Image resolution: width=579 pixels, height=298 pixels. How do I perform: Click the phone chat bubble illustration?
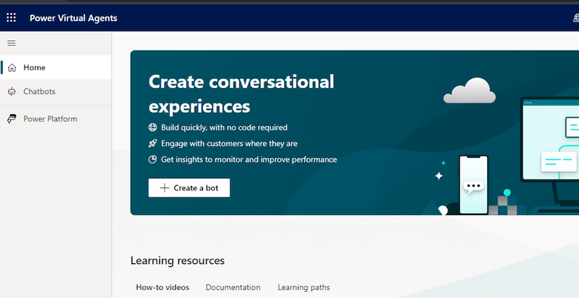click(472, 185)
